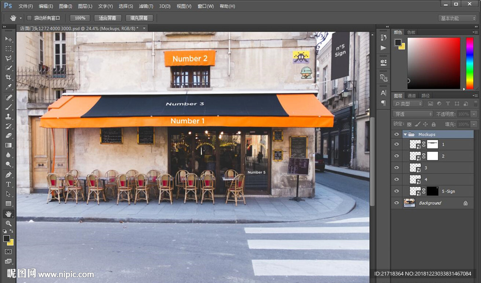Hide layer 2
481x283 pixels.
(396, 156)
